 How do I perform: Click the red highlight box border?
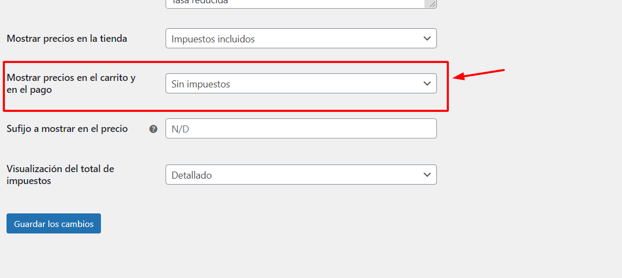tap(226, 62)
